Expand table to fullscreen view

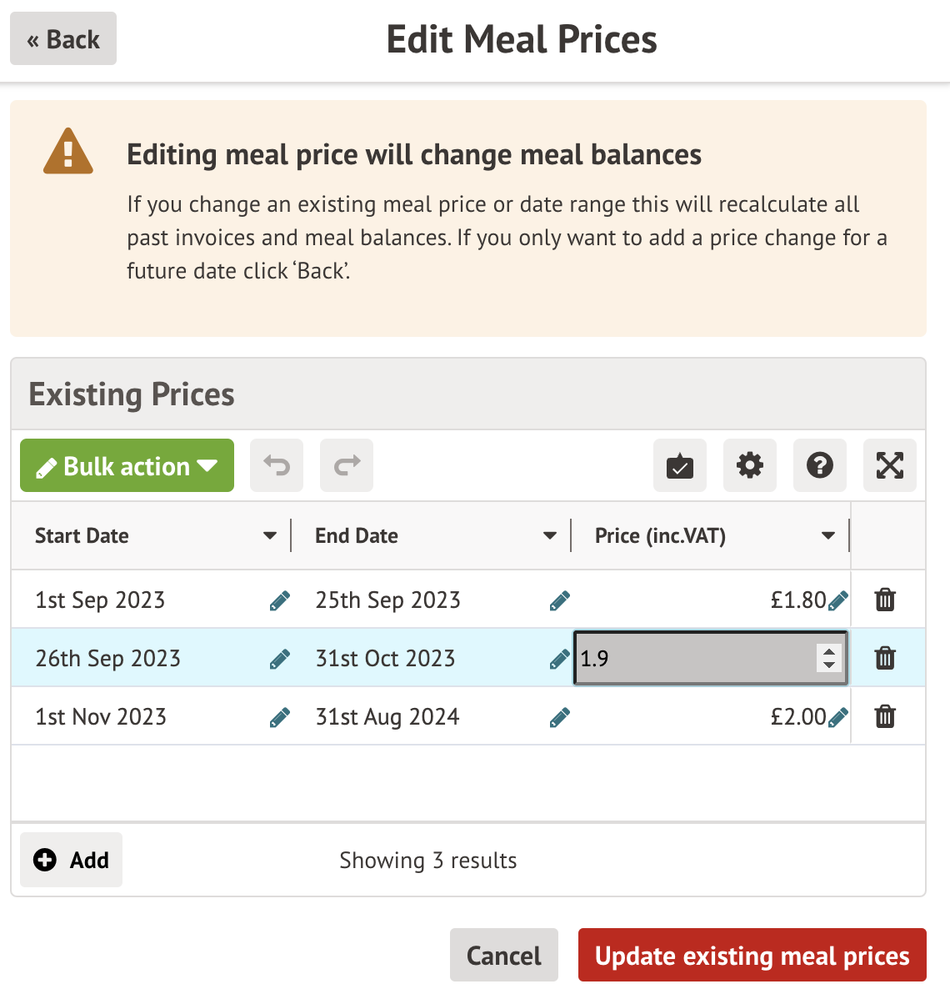click(890, 465)
